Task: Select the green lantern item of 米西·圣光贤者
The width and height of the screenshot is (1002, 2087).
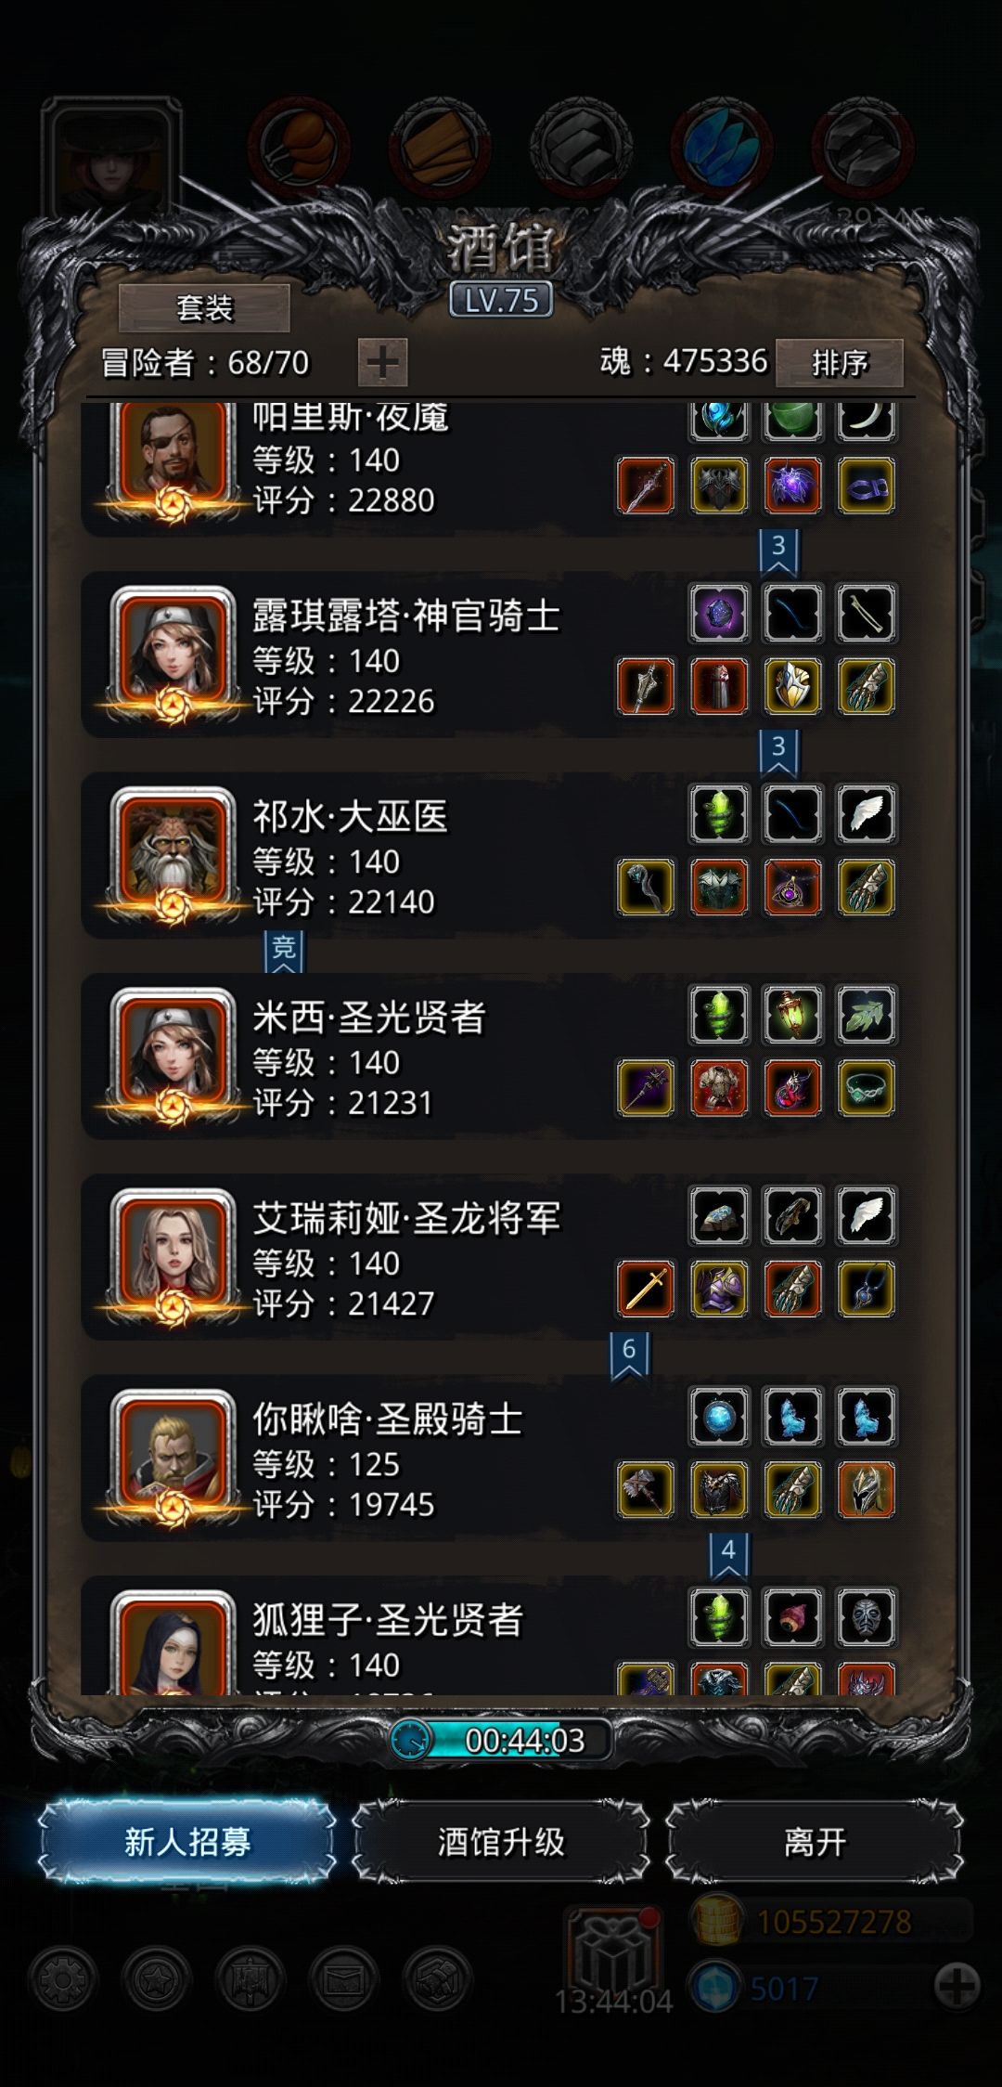Action: (x=792, y=1014)
